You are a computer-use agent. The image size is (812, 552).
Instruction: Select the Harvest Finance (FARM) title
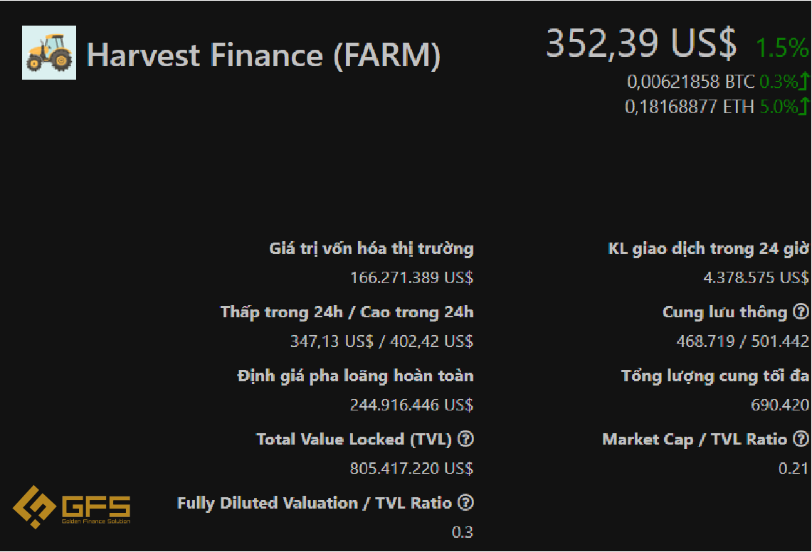[263, 55]
